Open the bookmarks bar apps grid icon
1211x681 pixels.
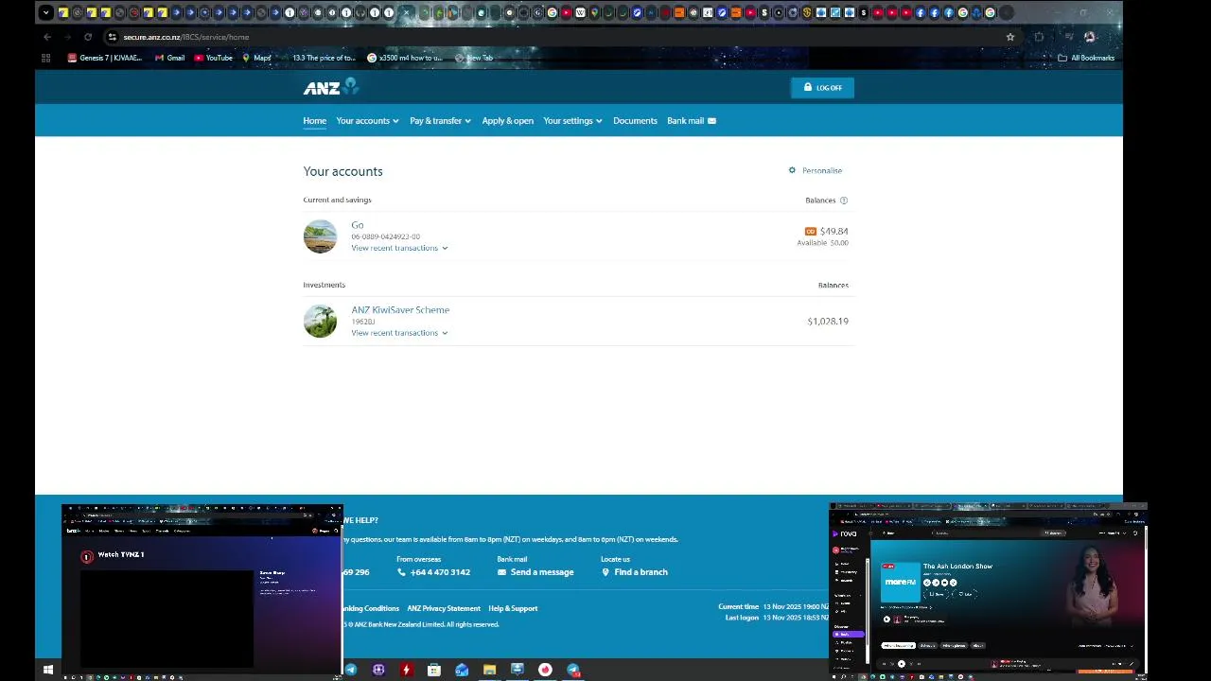pyautogui.click(x=45, y=58)
